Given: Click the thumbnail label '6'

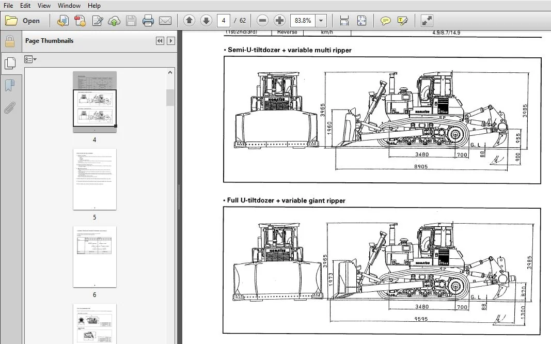Looking at the screenshot, I should pyautogui.click(x=94, y=295).
